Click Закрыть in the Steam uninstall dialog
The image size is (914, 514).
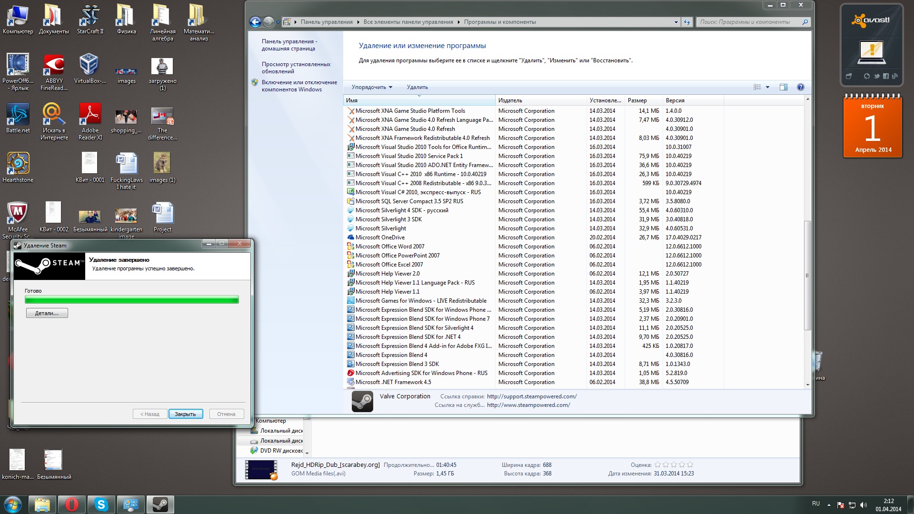(x=185, y=414)
